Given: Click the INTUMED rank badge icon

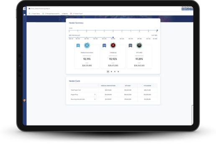Looking at the screenshot, I should [130, 46].
